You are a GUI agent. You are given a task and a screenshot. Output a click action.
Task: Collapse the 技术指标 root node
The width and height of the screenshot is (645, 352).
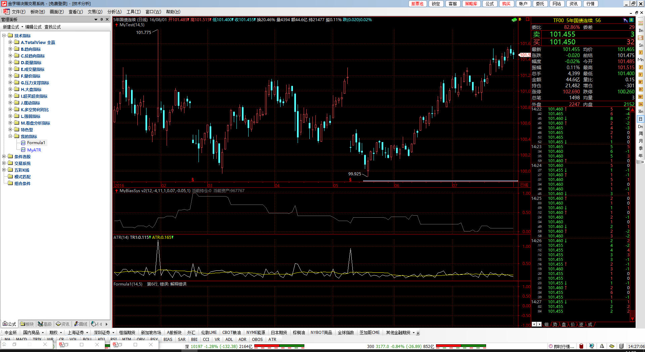click(x=4, y=36)
